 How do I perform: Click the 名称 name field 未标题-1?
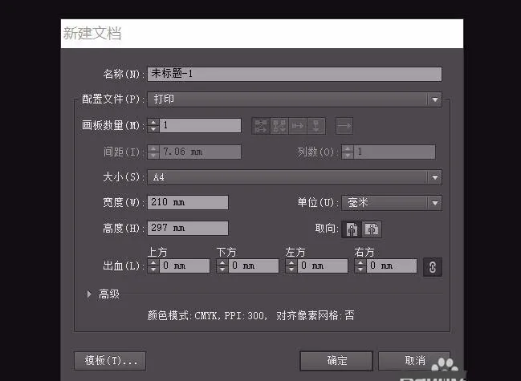click(295, 74)
